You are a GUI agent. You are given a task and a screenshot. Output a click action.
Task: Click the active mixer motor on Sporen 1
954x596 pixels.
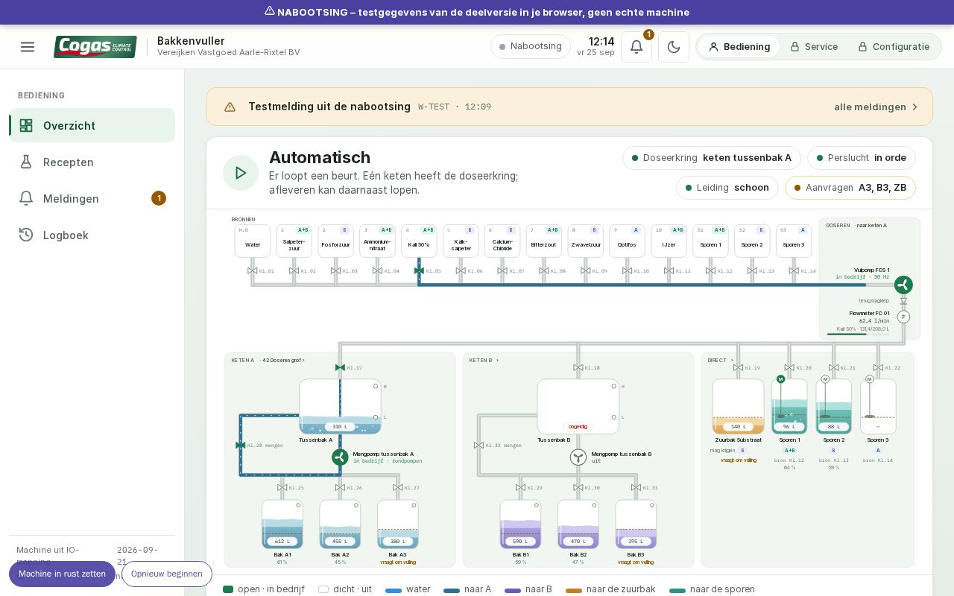[x=781, y=379]
